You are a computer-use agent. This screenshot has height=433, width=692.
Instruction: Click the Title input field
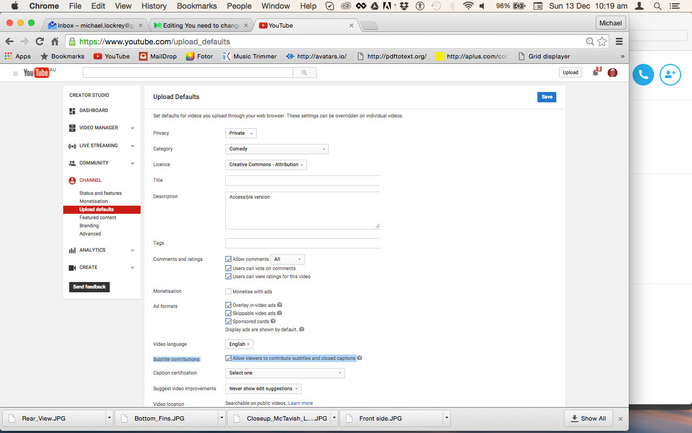click(303, 181)
